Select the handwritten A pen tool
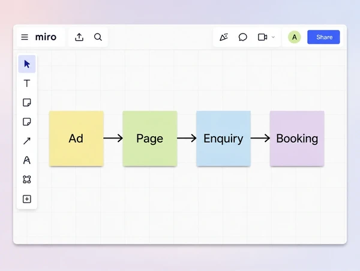This screenshot has height=271, width=360. click(x=27, y=160)
